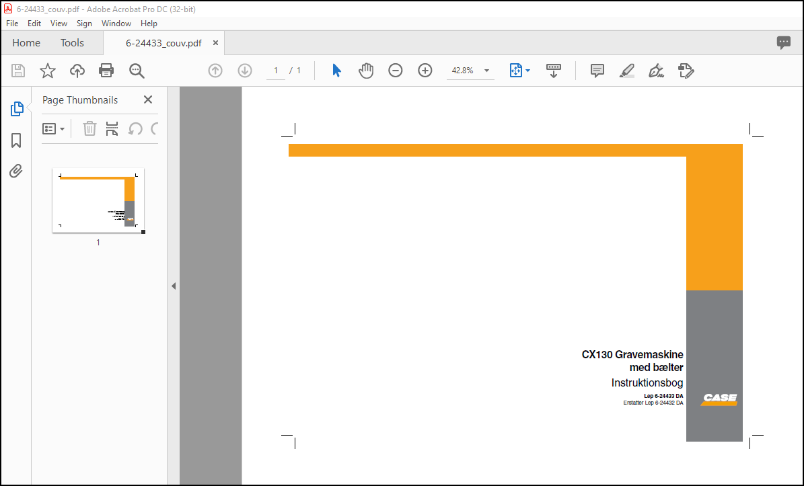The height and width of the screenshot is (486, 804).
Task: Open the View menu
Action: click(x=59, y=24)
